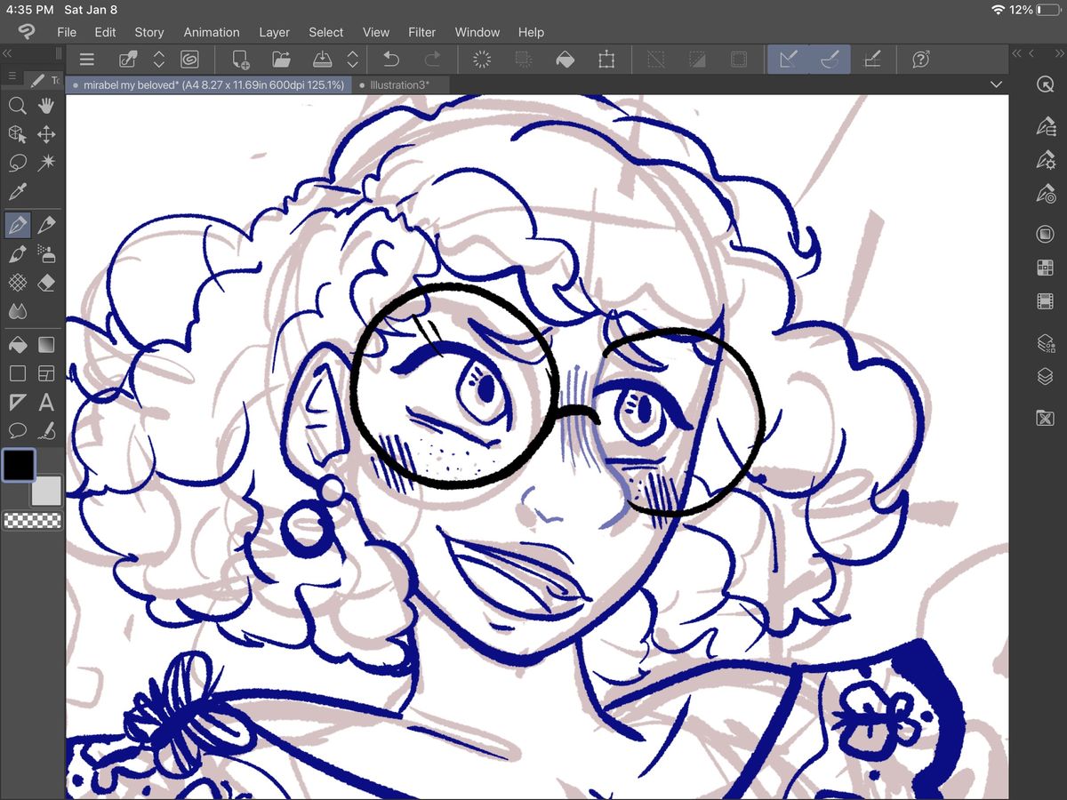Screen dimensions: 1067x800
Task: Open the Animation menu
Action: tap(212, 32)
